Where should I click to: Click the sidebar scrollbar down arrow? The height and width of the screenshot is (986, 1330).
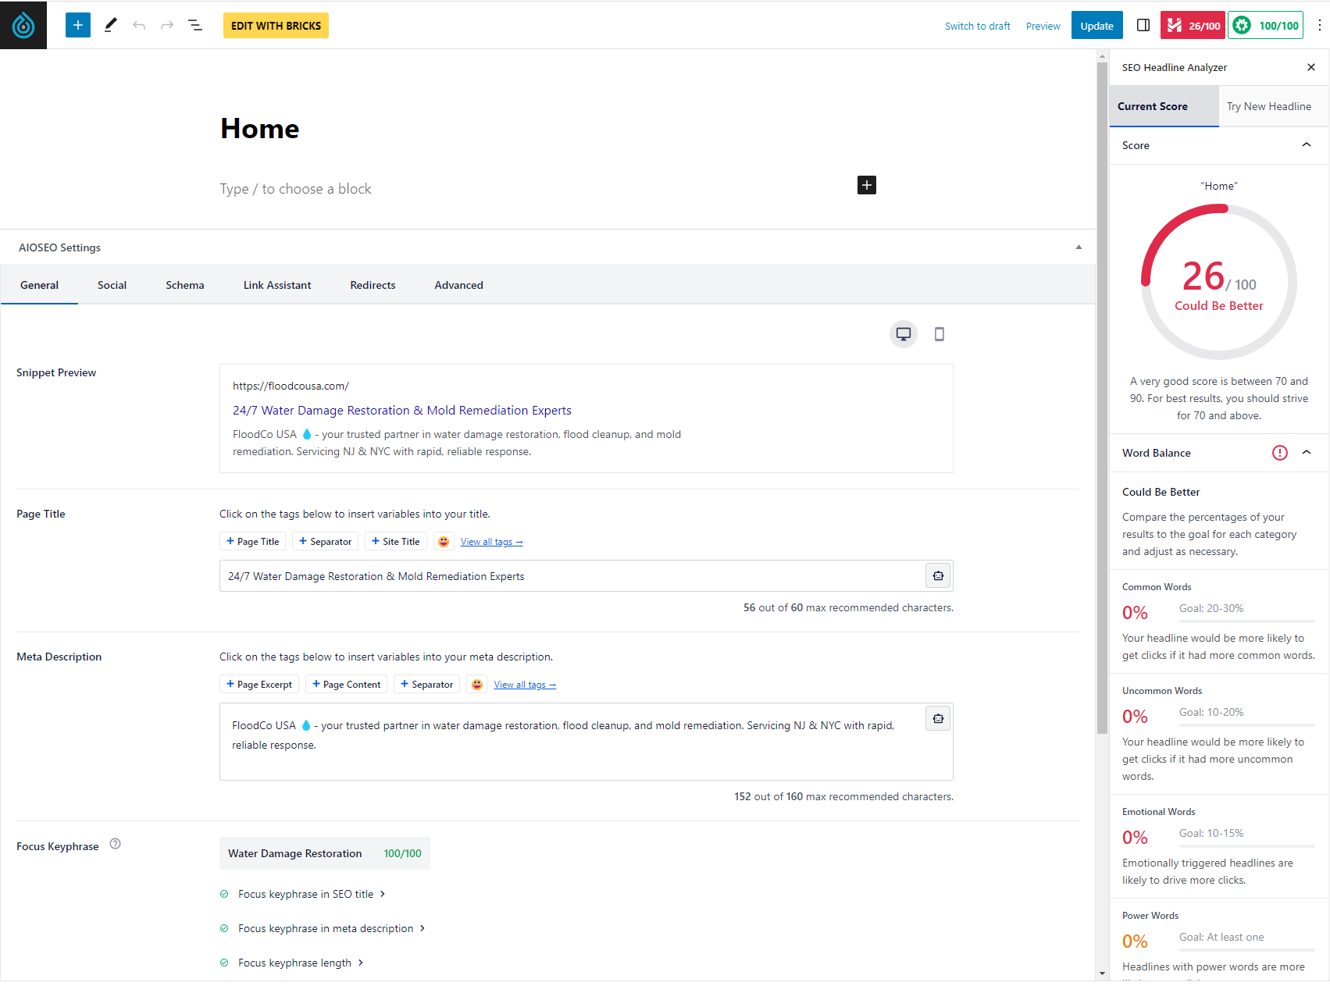[1103, 973]
